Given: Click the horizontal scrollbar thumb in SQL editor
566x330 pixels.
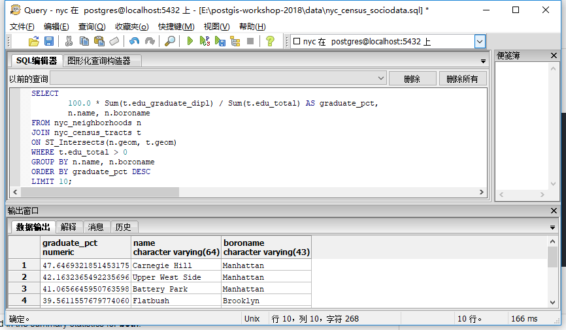Looking at the screenshot, I should click(99, 192).
